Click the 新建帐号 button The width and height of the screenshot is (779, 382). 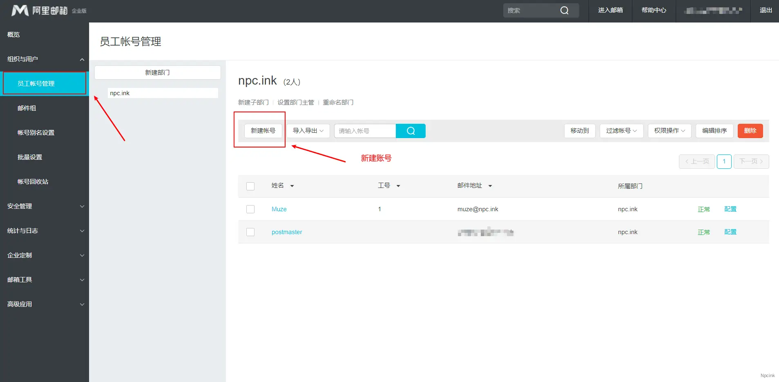263,131
